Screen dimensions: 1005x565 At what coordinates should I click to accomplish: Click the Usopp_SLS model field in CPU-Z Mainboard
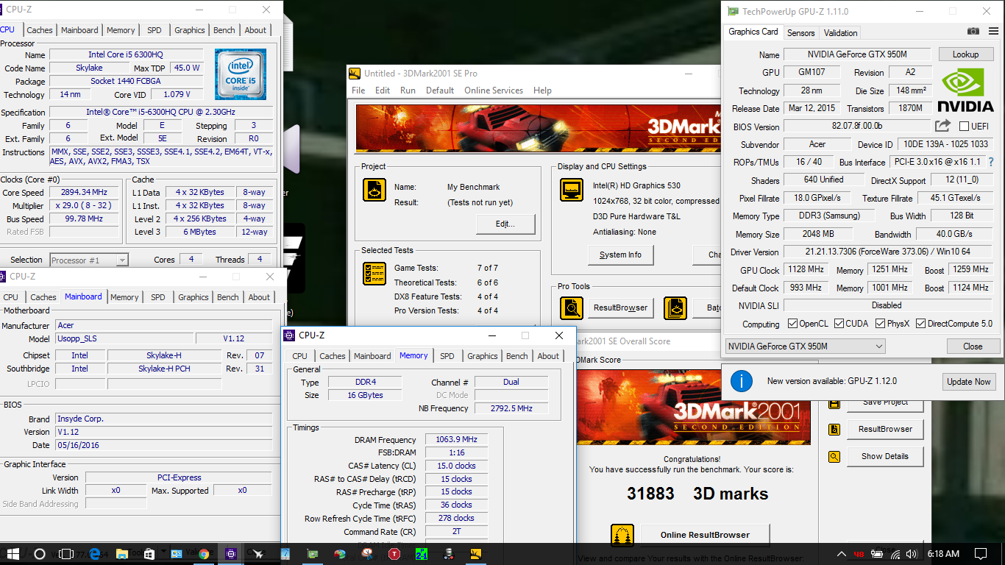coord(124,338)
